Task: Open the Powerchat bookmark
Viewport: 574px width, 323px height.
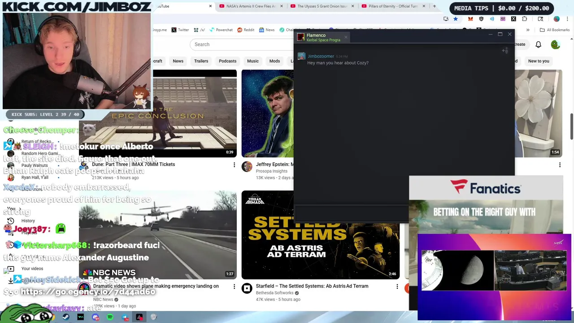Action: pos(220,30)
